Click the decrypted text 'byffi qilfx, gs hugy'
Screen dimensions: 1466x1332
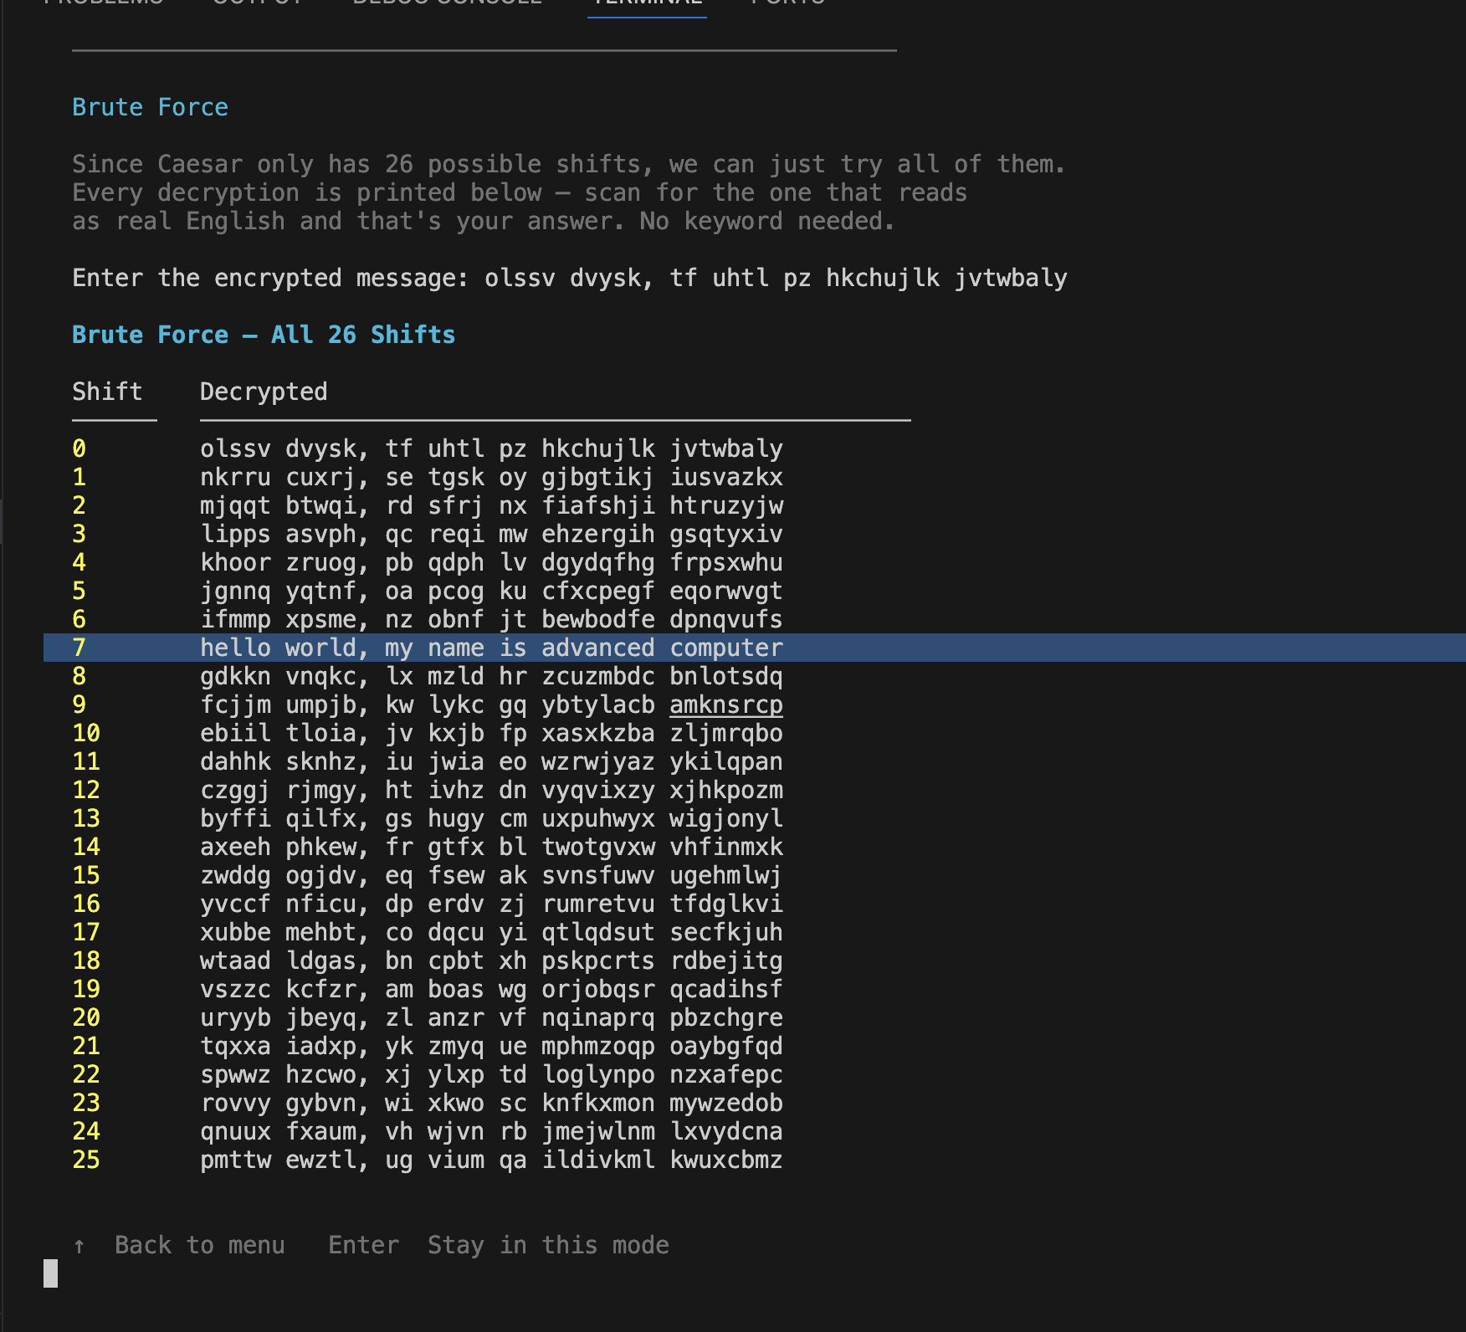342,818
